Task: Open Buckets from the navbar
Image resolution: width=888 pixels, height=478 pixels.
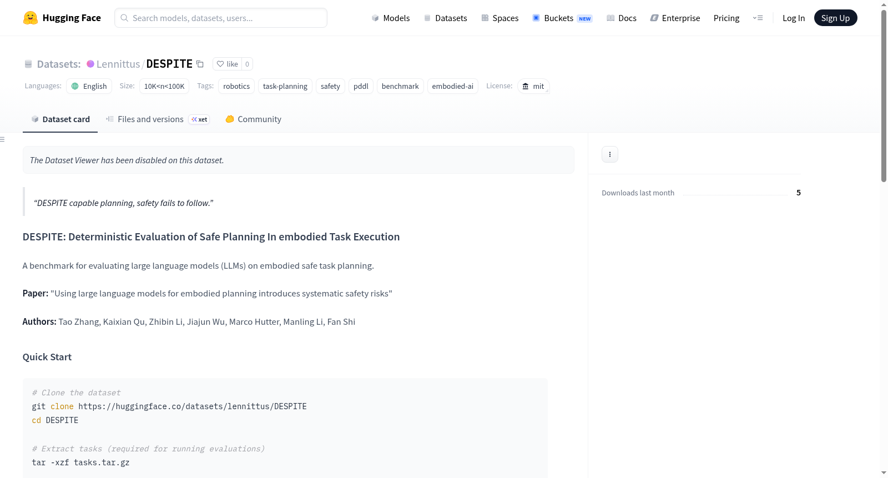Action: 563,18
